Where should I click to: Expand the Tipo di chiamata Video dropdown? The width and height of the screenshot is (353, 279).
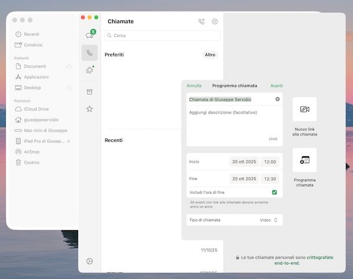pos(269,220)
